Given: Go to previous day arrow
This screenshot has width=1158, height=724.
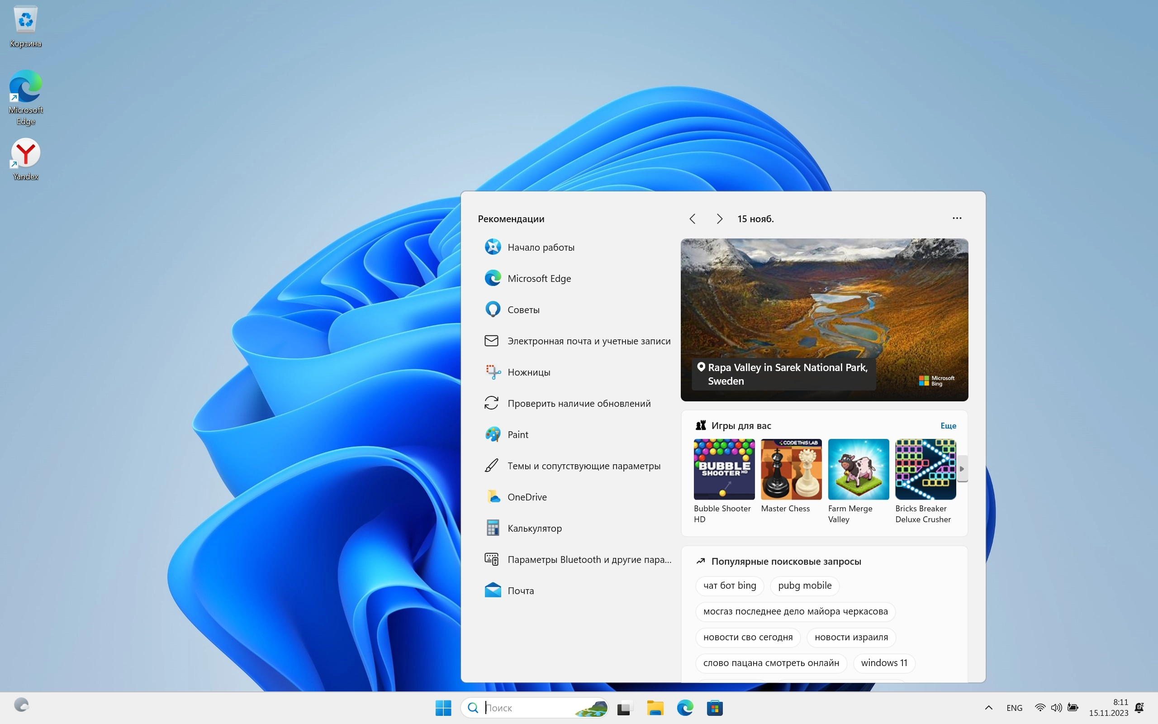Looking at the screenshot, I should tap(693, 219).
